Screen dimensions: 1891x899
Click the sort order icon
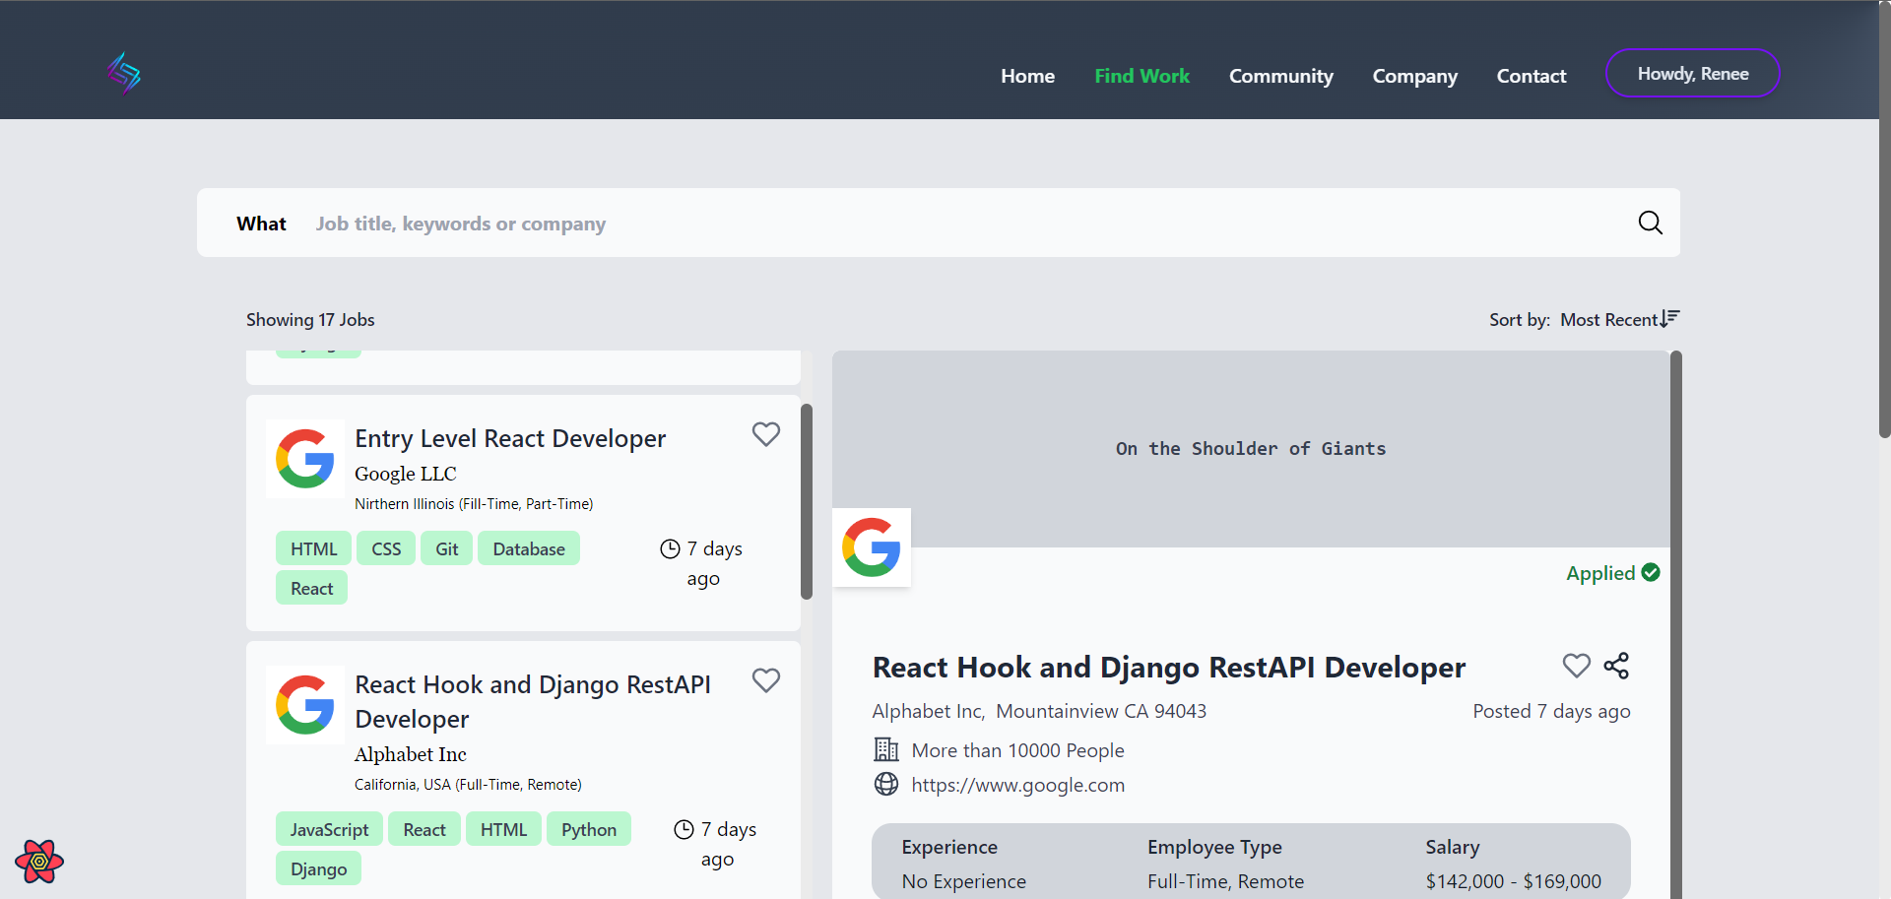click(1670, 318)
